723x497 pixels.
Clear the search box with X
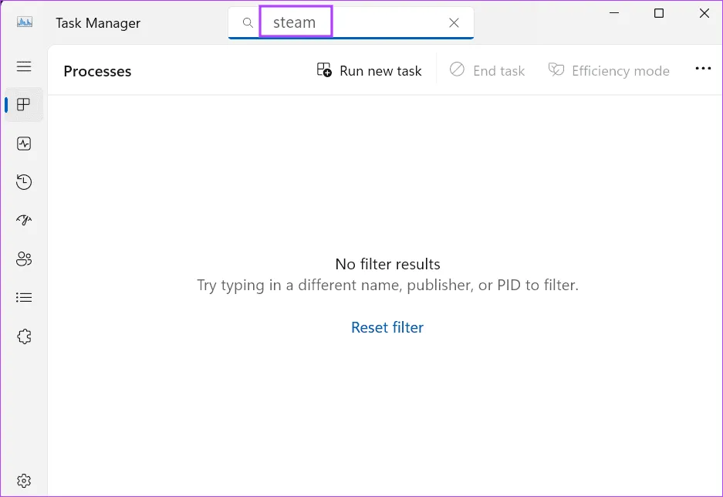[x=454, y=22]
